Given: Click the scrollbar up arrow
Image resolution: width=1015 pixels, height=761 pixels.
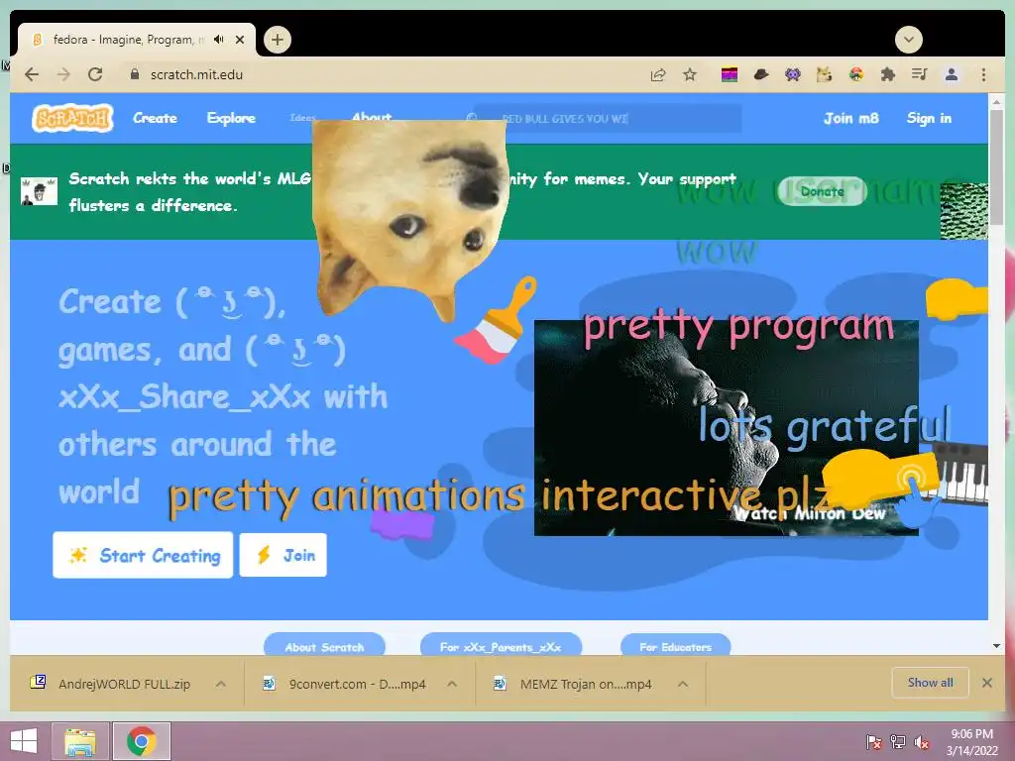Looking at the screenshot, I should point(997,102).
